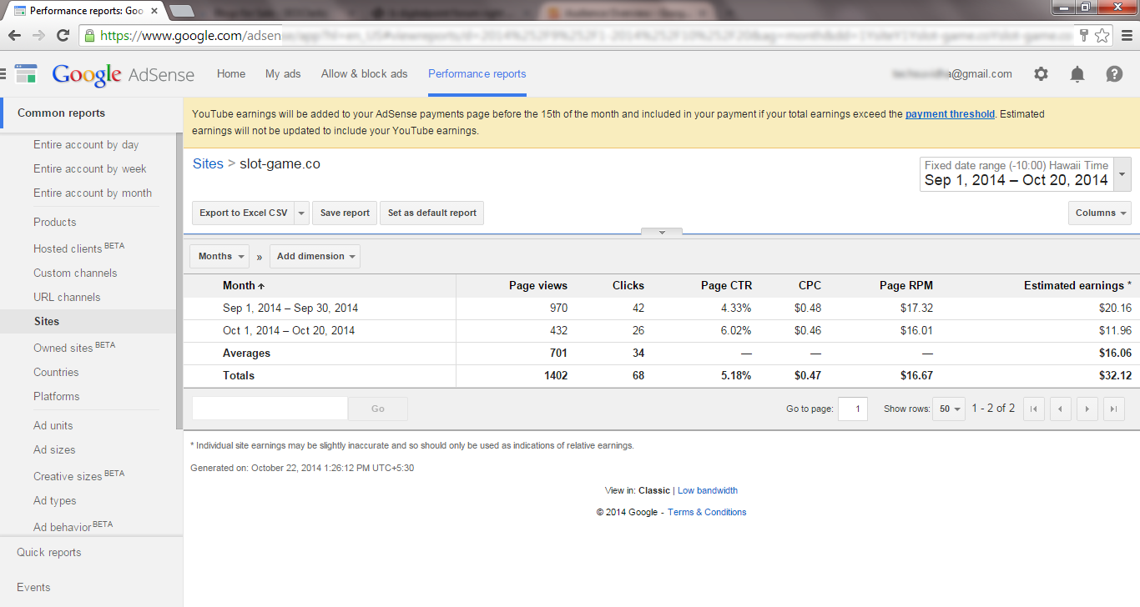The image size is (1140, 607).
Task: Click the Go filter button
Action: [378, 409]
